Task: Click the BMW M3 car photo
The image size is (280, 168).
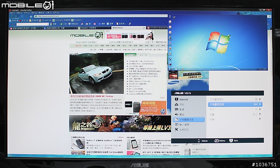Action: pos(96,73)
